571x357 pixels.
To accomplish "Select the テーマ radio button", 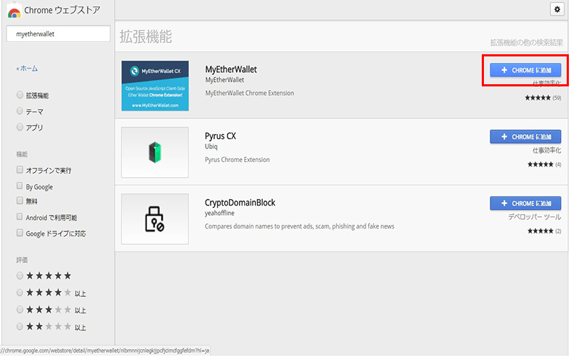I will click(20, 111).
